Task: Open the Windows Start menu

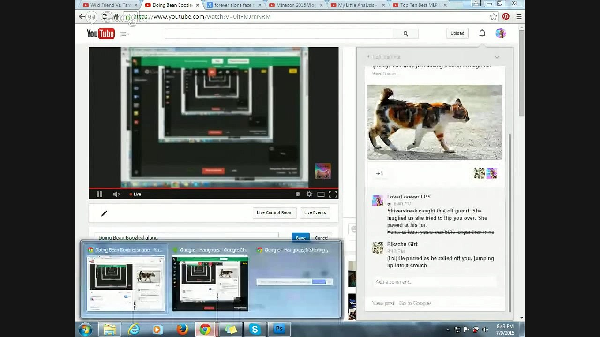Action: coord(85,330)
